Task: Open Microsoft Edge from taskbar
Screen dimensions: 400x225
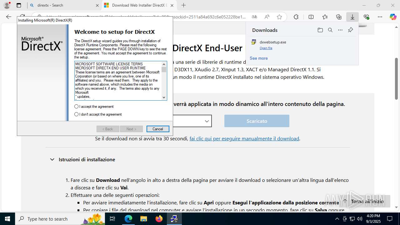Action: (128, 219)
